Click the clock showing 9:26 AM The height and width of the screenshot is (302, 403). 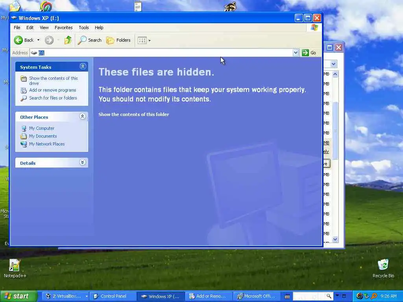[x=388, y=296]
